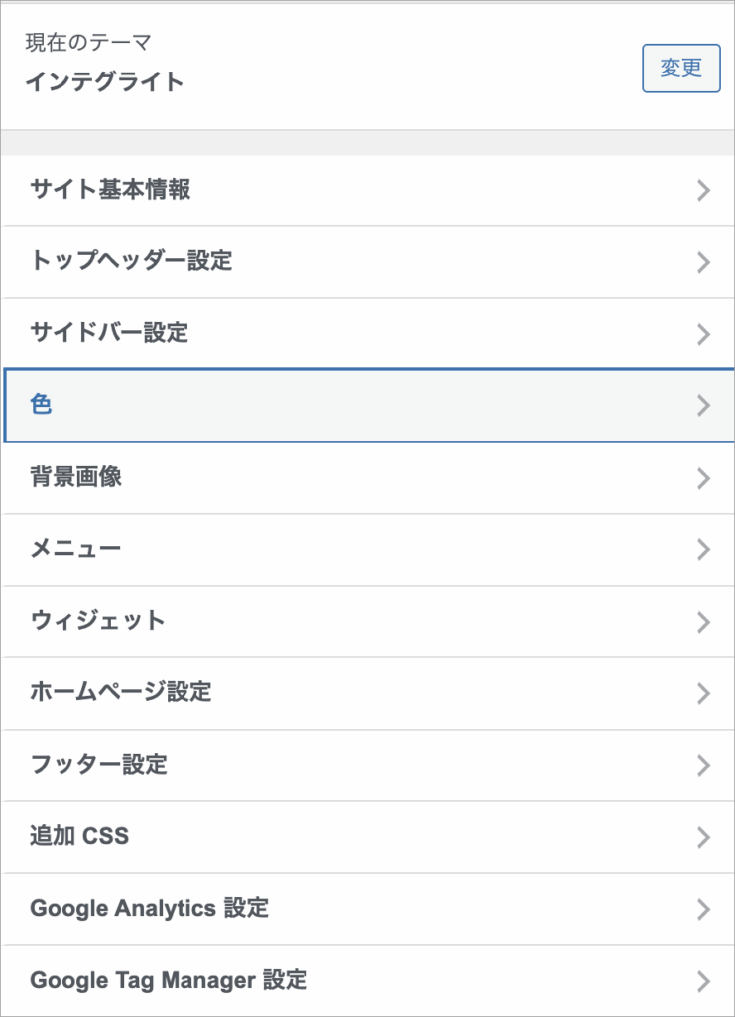Open Google Analytics 設定 panel
The height and width of the screenshot is (1017, 735).
tap(149, 908)
